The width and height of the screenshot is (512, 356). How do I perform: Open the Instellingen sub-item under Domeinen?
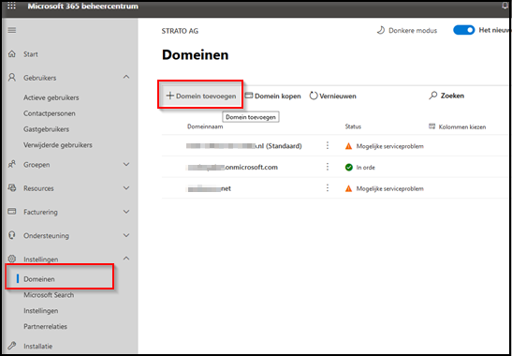pos(41,310)
